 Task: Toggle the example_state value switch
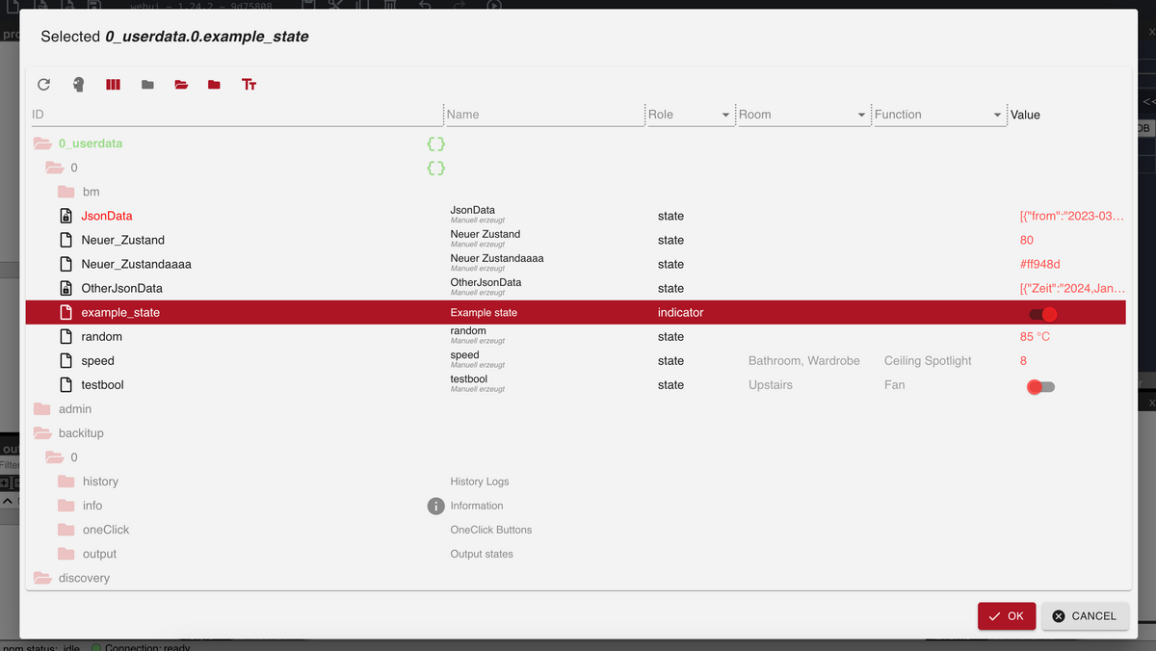click(x=1042, y=314)
